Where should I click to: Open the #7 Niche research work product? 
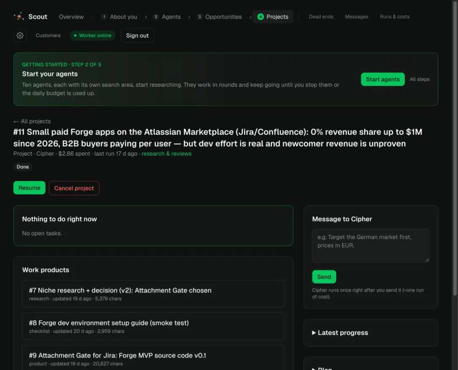154,293
